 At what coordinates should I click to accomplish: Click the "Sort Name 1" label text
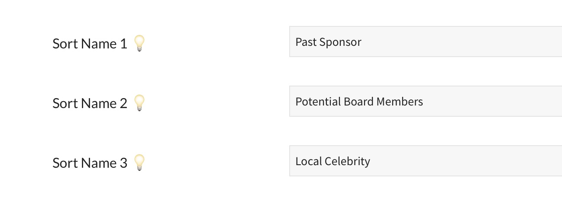pyautogui.click(x=90, y=44)
